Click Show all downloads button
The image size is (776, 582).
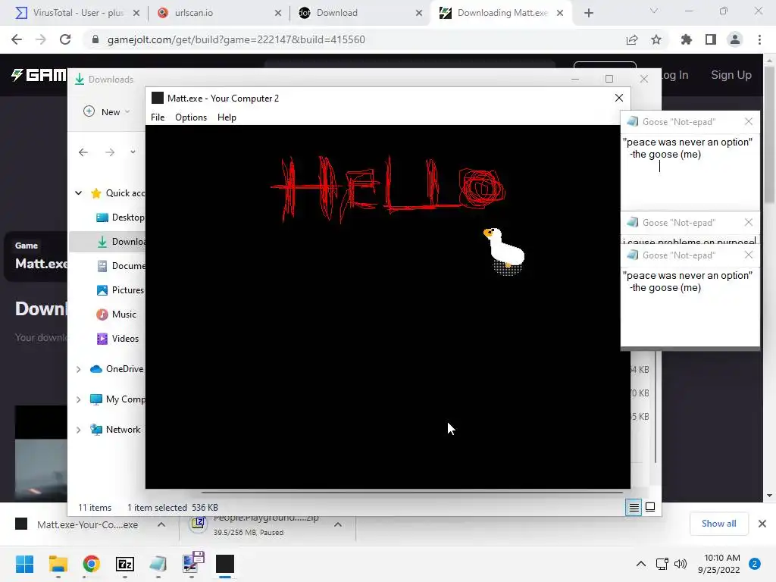click(x=718, y=524)
